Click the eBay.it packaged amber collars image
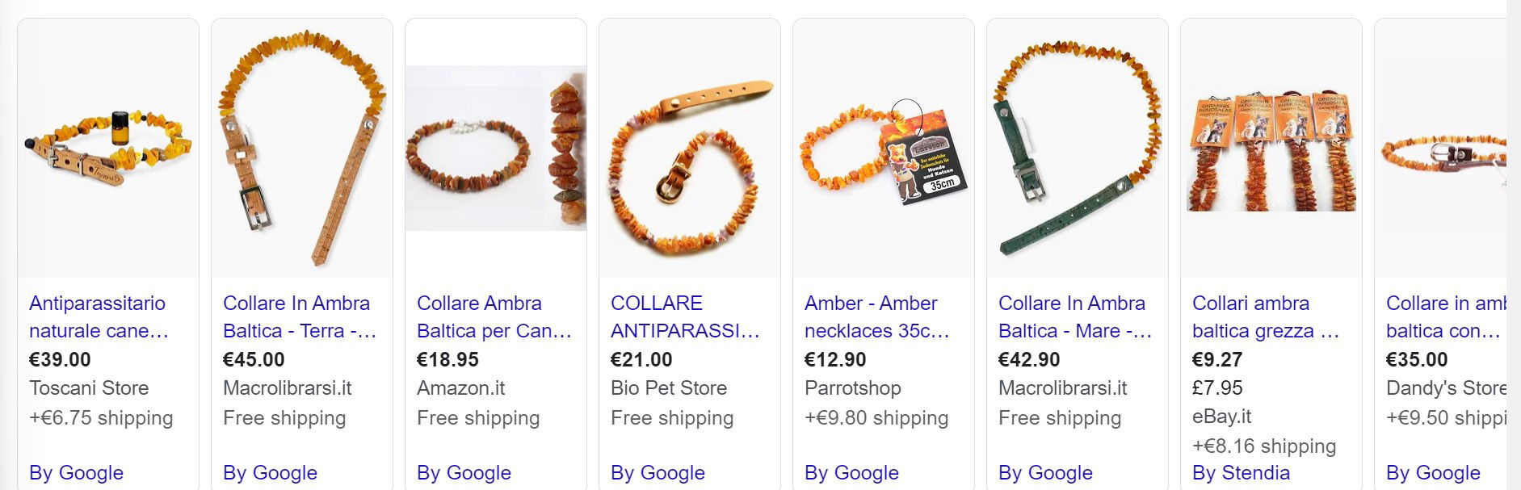Screen dimensions: 1521x490 click(x=1271, y=148)
